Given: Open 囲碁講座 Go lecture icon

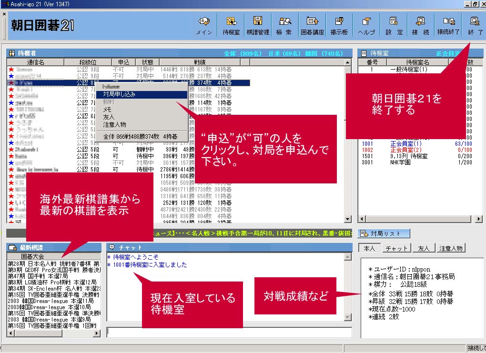Looking at the screenshot, I should [312, 25].
